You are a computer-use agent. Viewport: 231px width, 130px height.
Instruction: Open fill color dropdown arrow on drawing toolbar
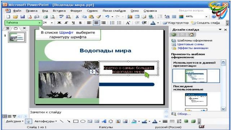(x=139, y=121)
